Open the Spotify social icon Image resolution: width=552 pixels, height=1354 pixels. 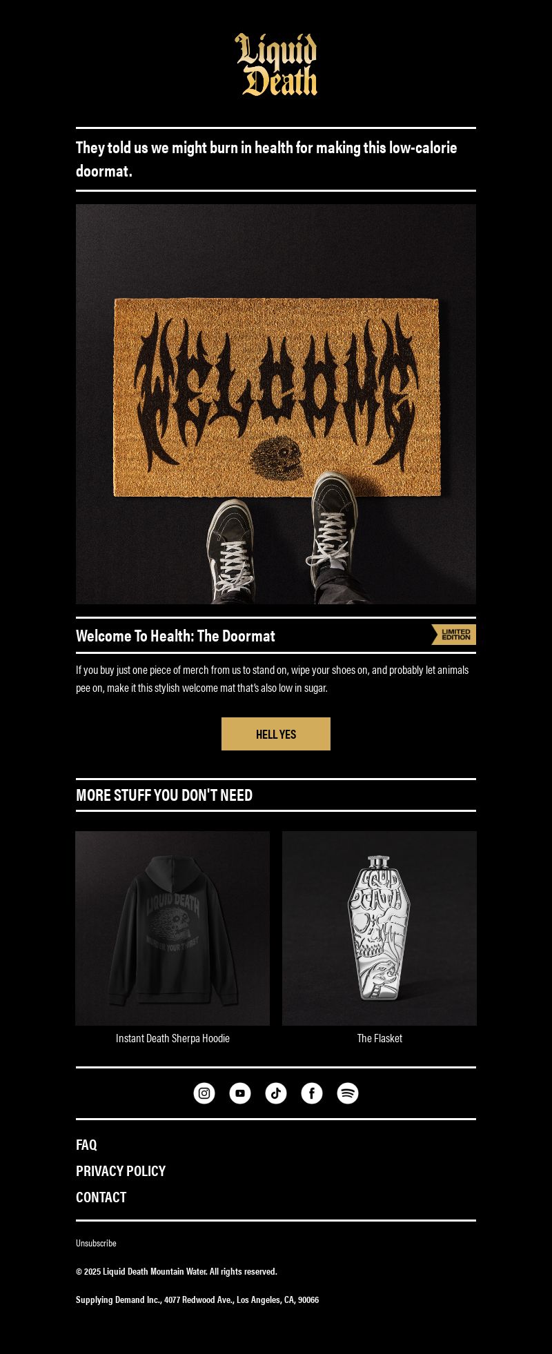click(348, 1093)
